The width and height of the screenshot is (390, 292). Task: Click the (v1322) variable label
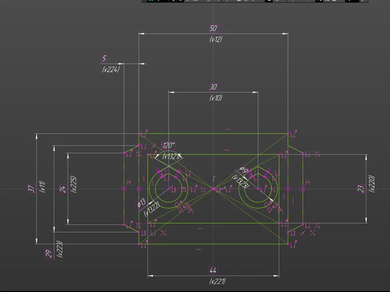[x=152, y=209]
